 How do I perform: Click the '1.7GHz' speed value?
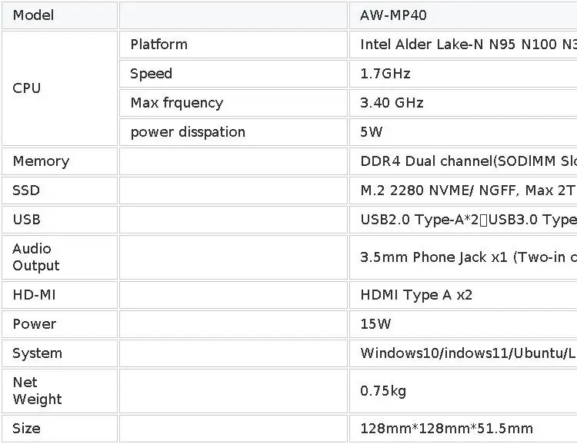385,74
